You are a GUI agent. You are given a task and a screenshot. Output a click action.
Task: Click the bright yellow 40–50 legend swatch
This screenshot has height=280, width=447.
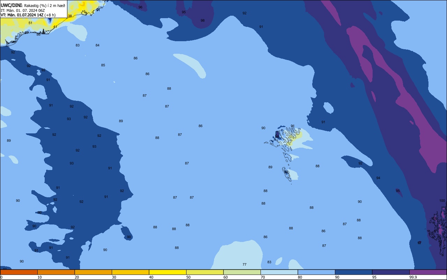pos(168,272)
